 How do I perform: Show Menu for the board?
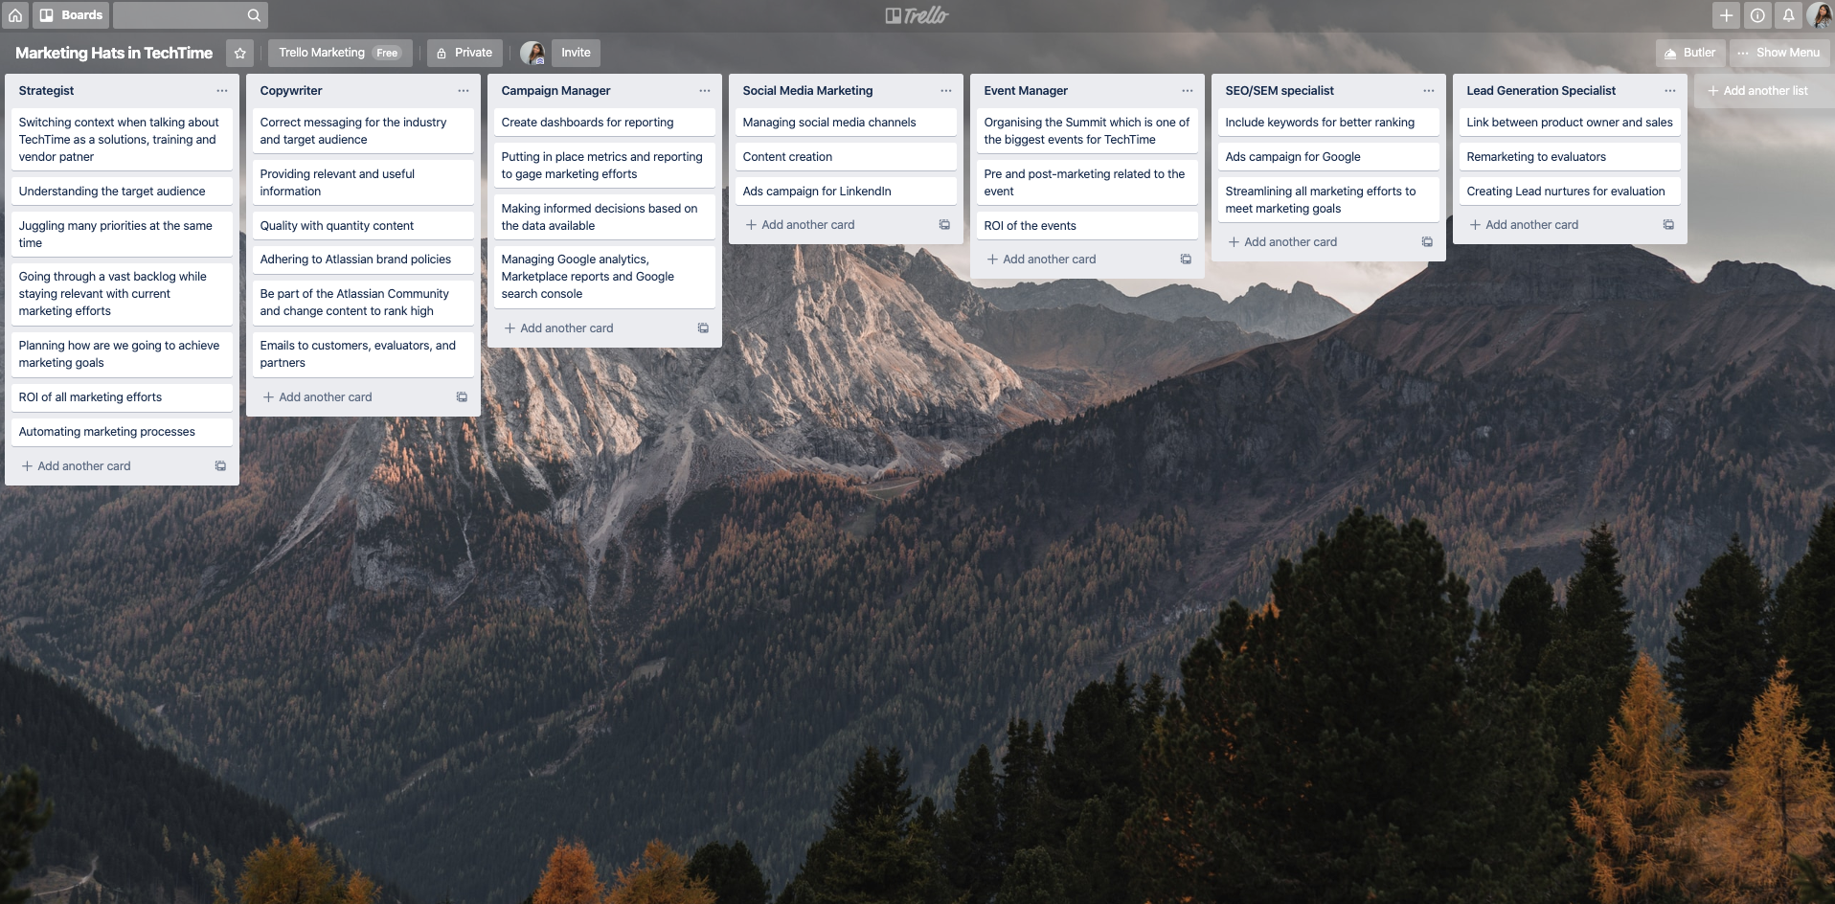pyautogui.click(x=1778, y=54)
